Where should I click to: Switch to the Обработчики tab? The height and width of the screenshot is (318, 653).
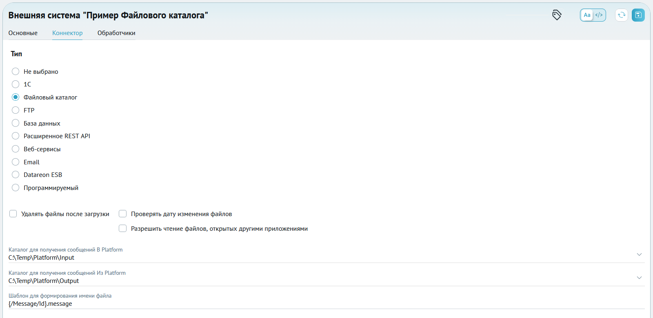tap(116, 33)
